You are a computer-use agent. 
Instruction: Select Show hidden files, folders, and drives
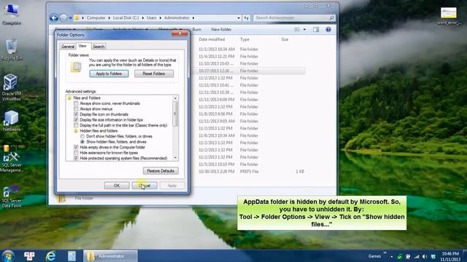pos(82,142)
